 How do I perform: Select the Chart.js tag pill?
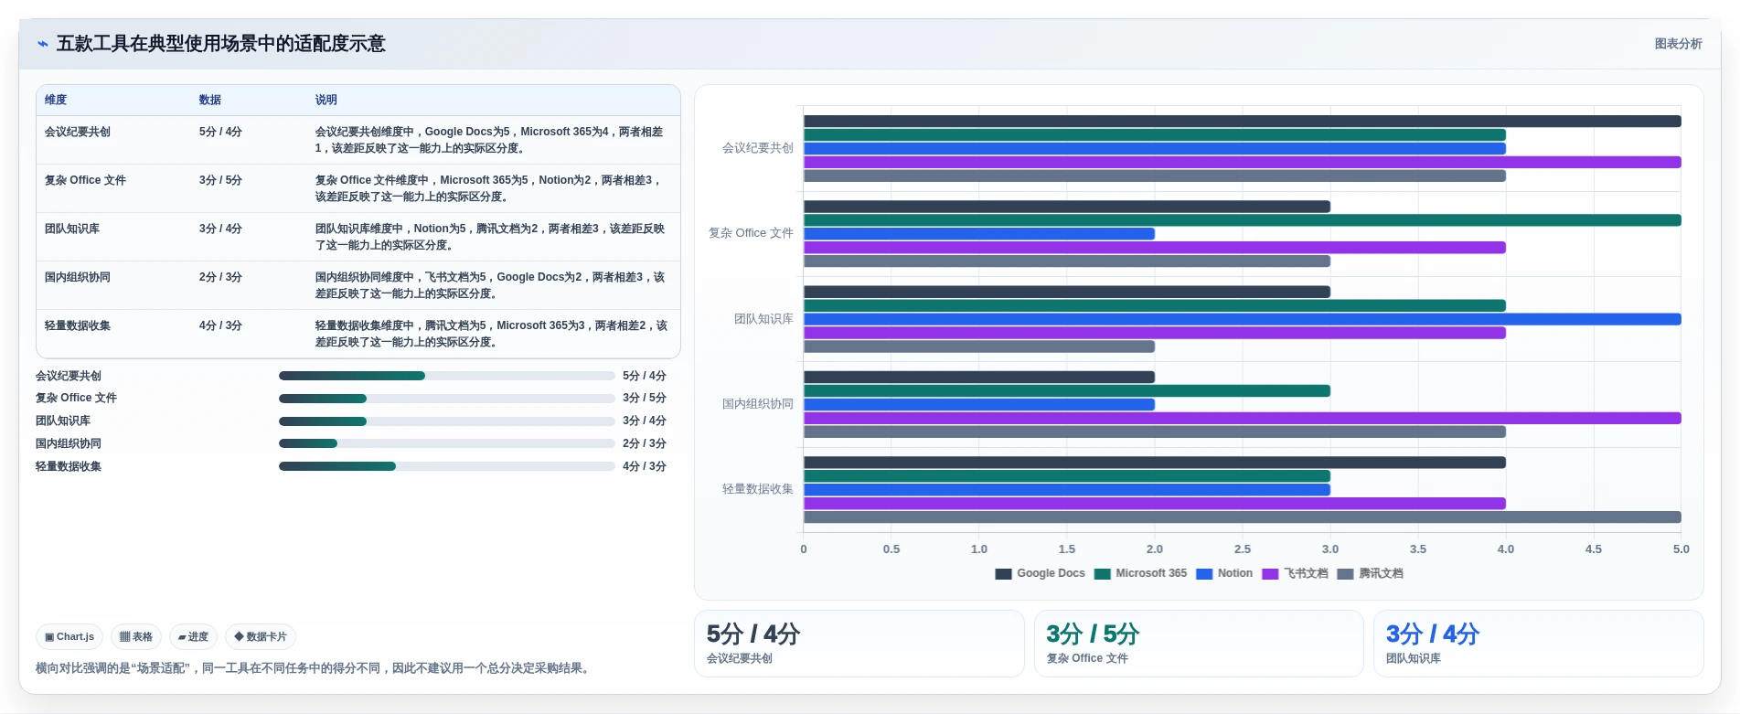69,637
